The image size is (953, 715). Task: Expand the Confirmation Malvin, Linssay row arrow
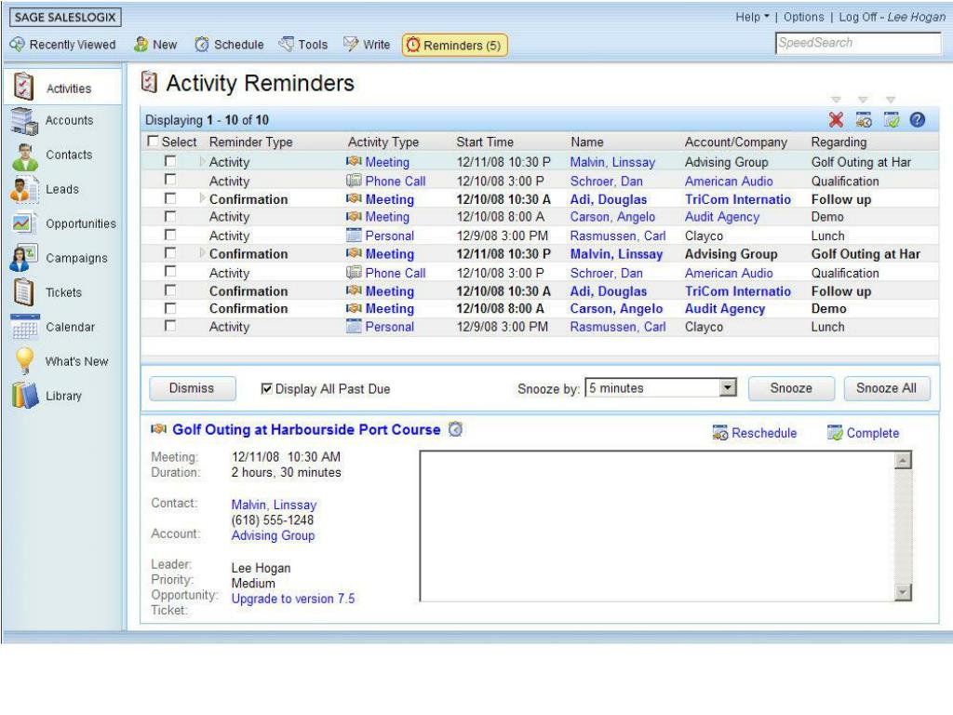[202, 253]
